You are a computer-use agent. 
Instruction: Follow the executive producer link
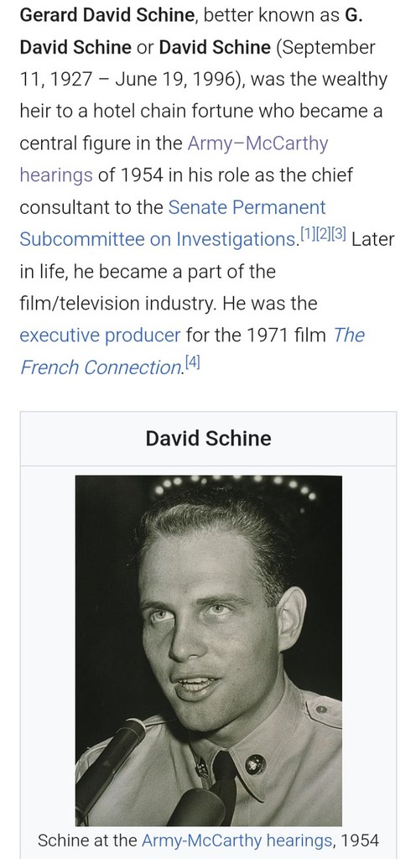point(100,335)
